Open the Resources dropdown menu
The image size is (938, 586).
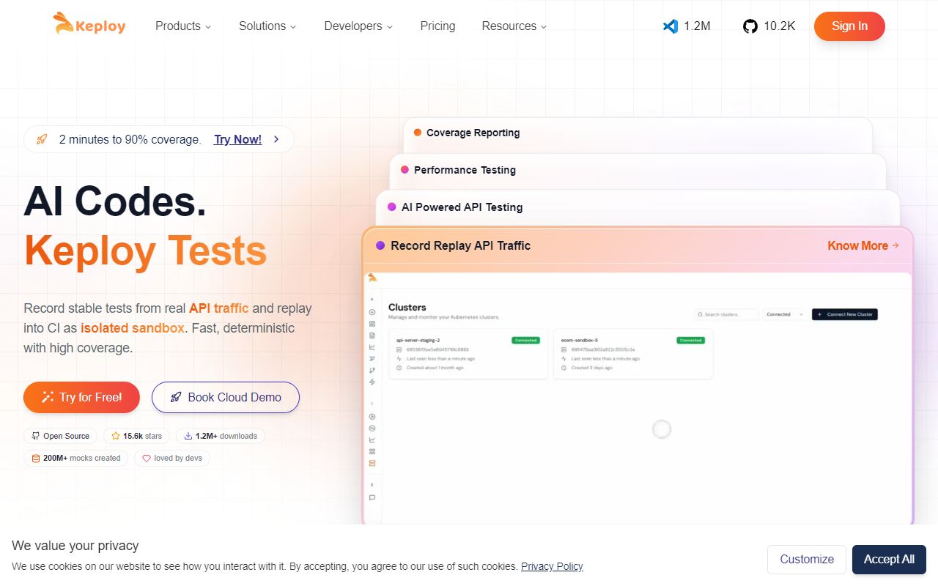(x=513, y=26)
